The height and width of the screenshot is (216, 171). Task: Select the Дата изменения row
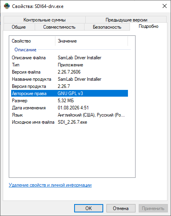pos(70,108)
